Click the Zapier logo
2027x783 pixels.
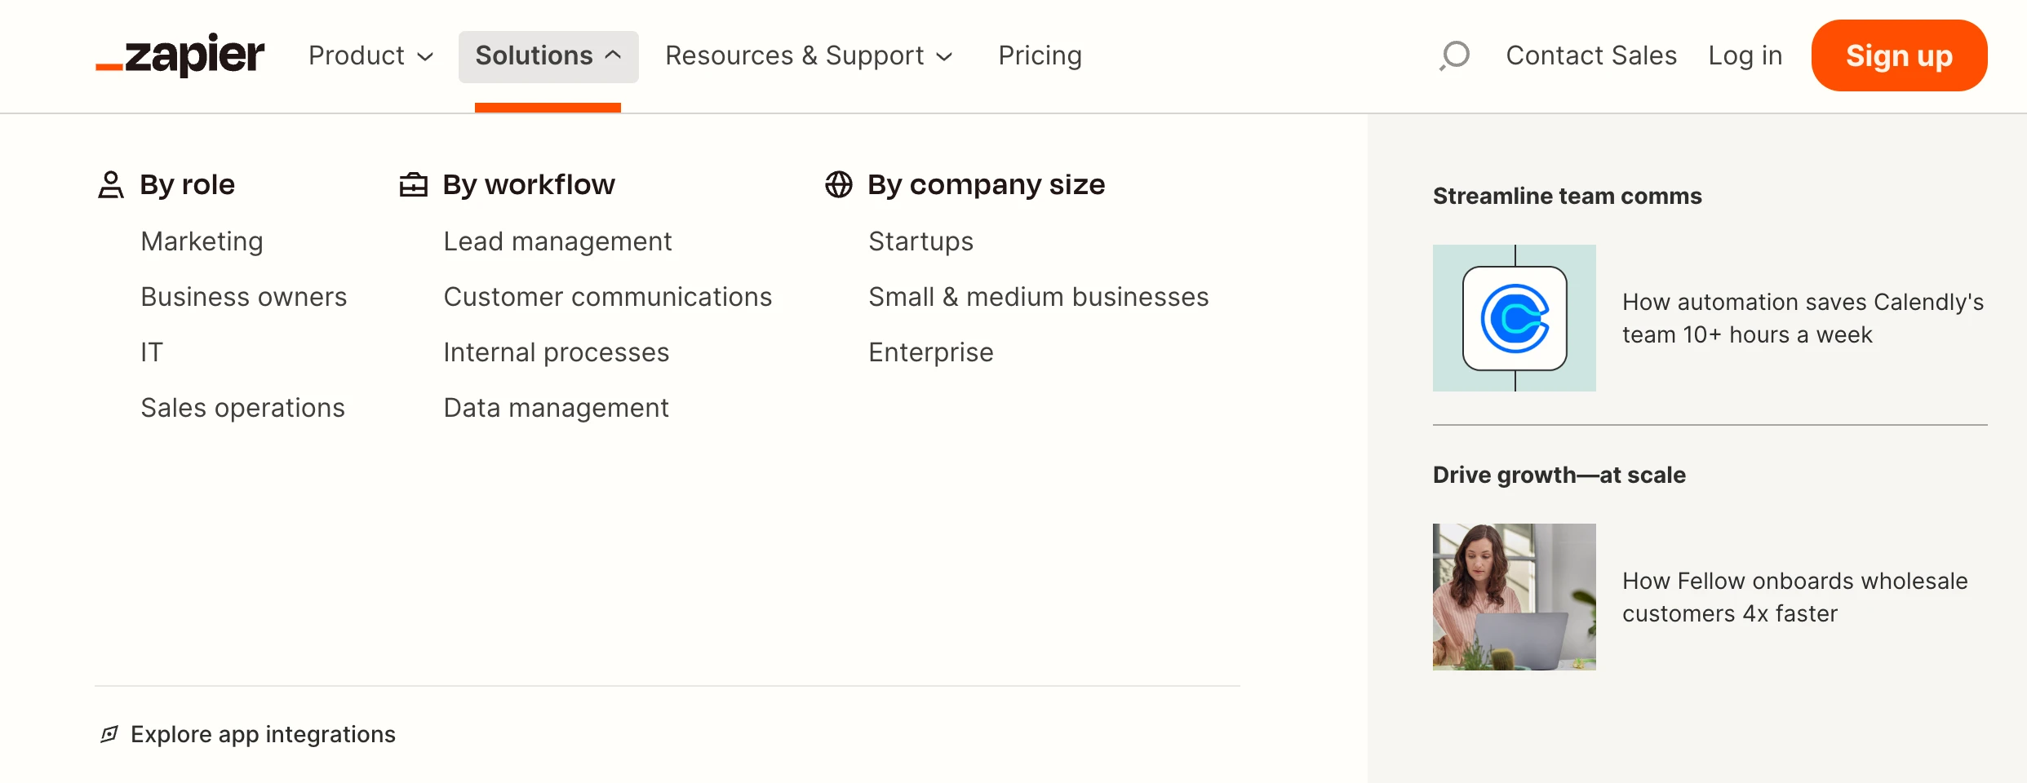(180, 55)
